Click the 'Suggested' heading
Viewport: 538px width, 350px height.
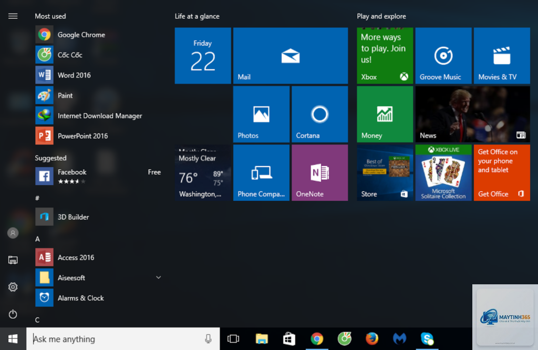click(50, 158)
